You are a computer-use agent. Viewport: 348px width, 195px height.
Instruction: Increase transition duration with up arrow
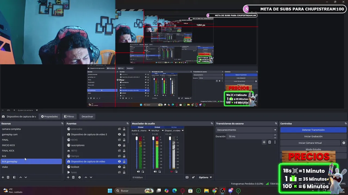(x=275, y=135)
